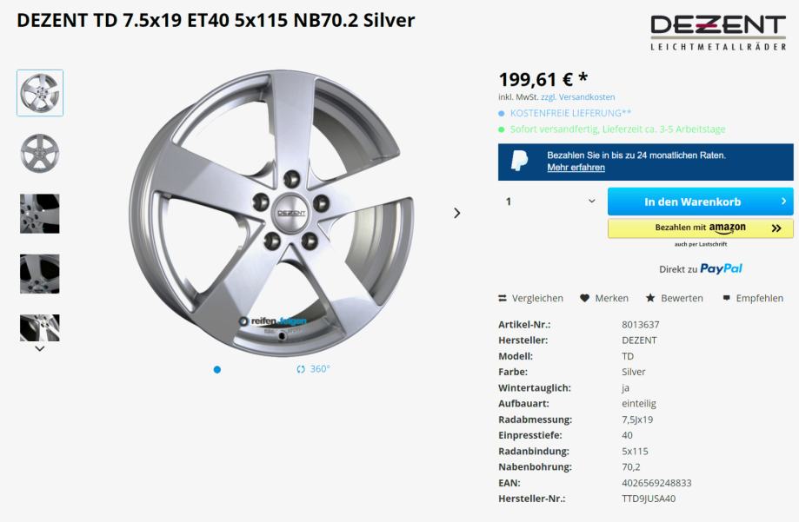The height and width of the screenshot is (522, 799).
Task: Add item via In den Warenkorb button
Action: (x=700, y=202)
